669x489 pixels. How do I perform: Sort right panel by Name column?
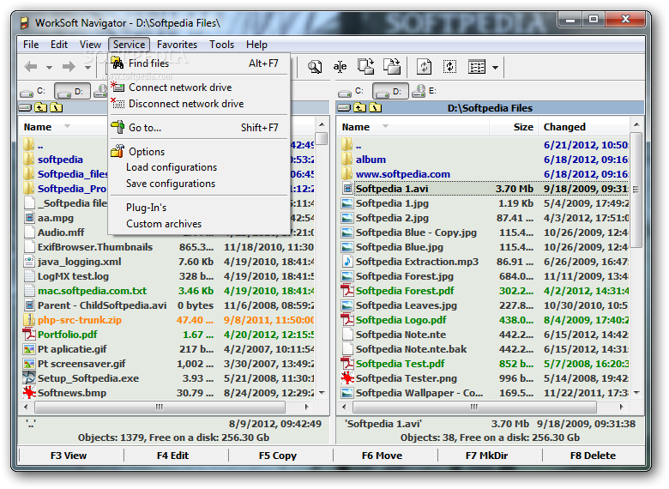(413, 127)
